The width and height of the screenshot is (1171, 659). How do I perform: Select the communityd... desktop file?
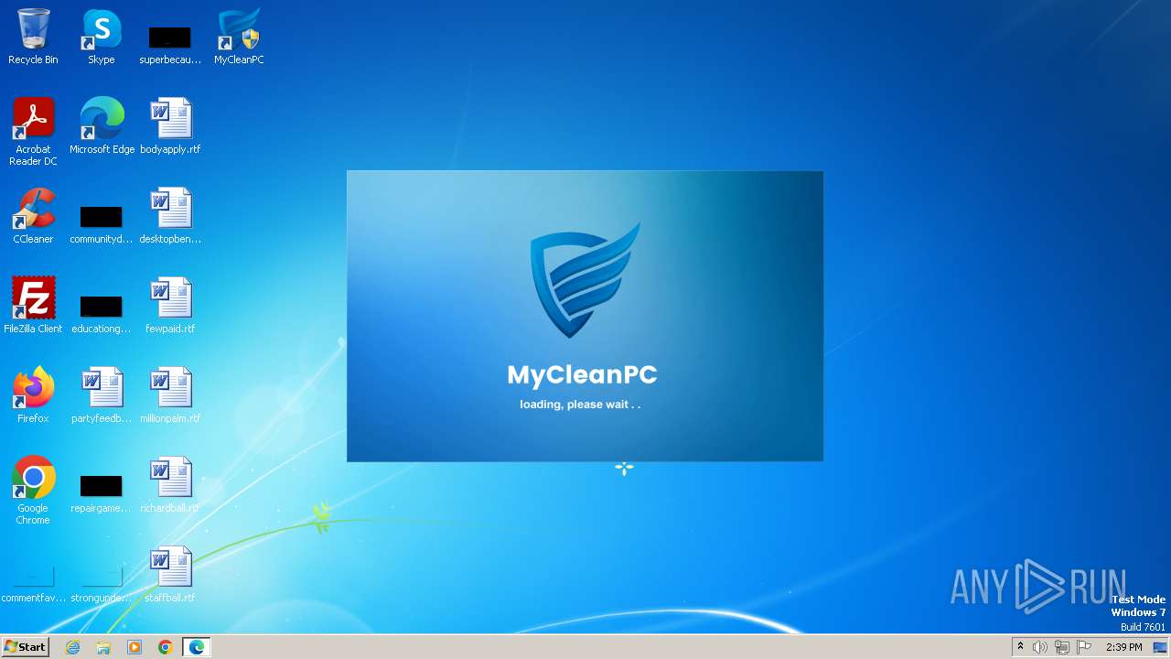point(102,225)
